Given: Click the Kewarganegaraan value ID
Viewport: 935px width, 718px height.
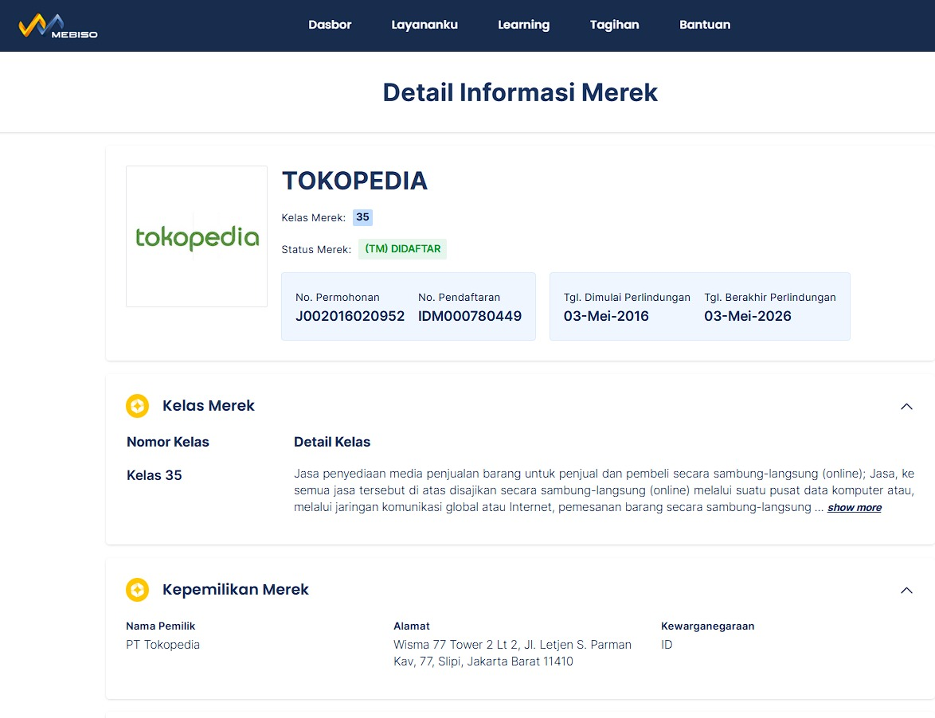Looking at the screenshot, I should (x=667, y=645).
